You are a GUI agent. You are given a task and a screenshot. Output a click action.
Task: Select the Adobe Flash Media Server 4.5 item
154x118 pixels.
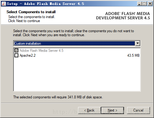pyautogui.click(x=41, y=51)
